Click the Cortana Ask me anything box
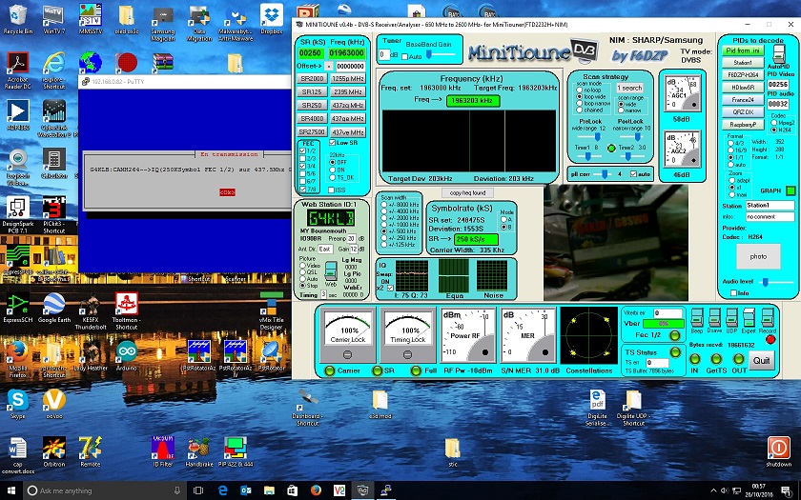 click(x=106, y=490)
